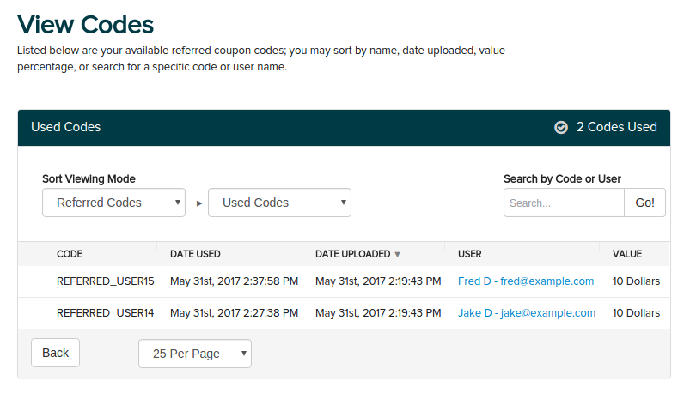Open the Jake D - jake@example.com user link

pyautogui.click(x=527, y=312)
